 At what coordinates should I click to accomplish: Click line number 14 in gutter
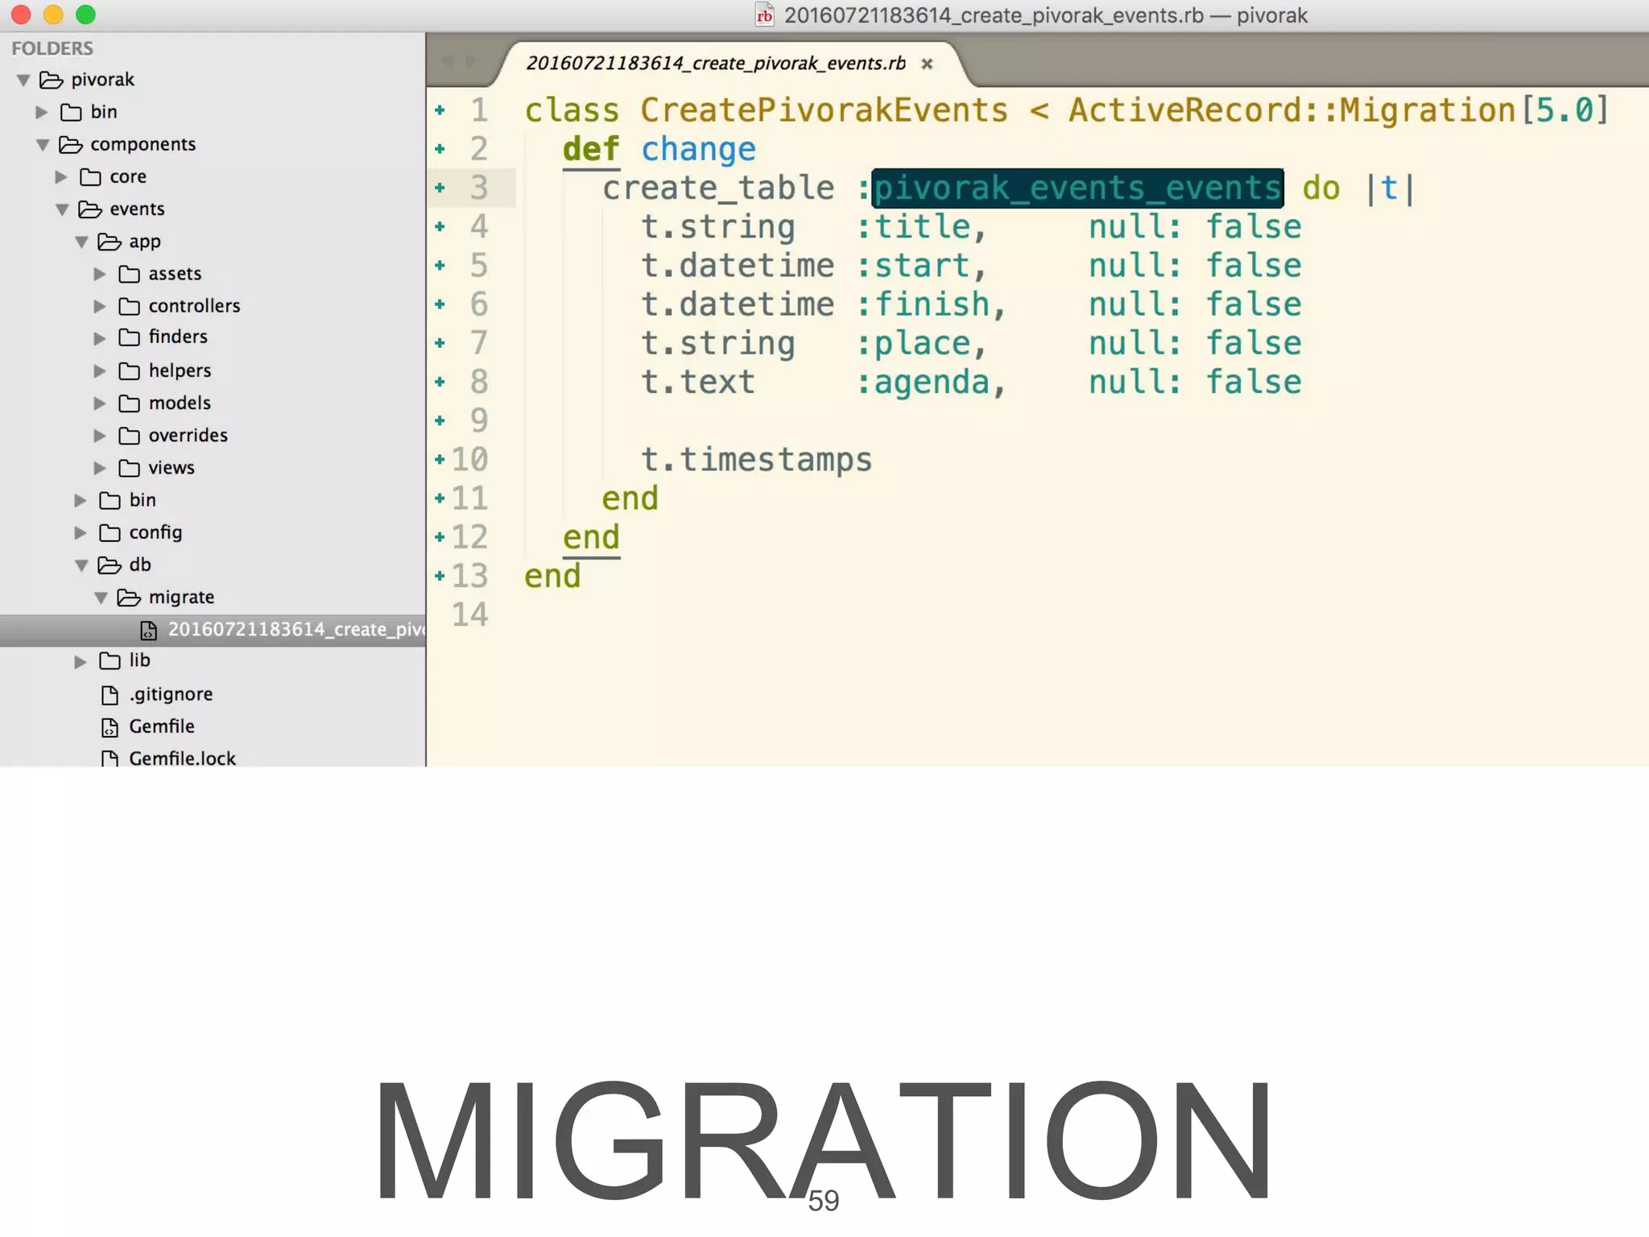[x=469, y=615]
